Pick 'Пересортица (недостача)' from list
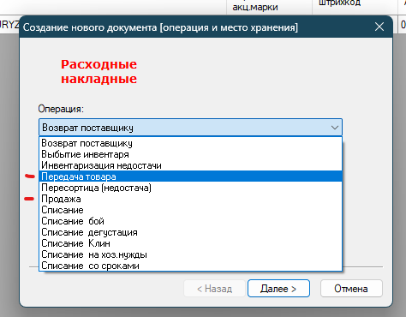Viewport: 406px width, 317px height. [x=190, y=188]
